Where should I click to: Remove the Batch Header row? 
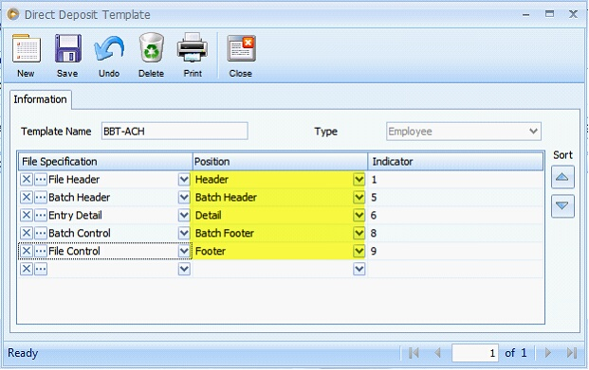27,197
